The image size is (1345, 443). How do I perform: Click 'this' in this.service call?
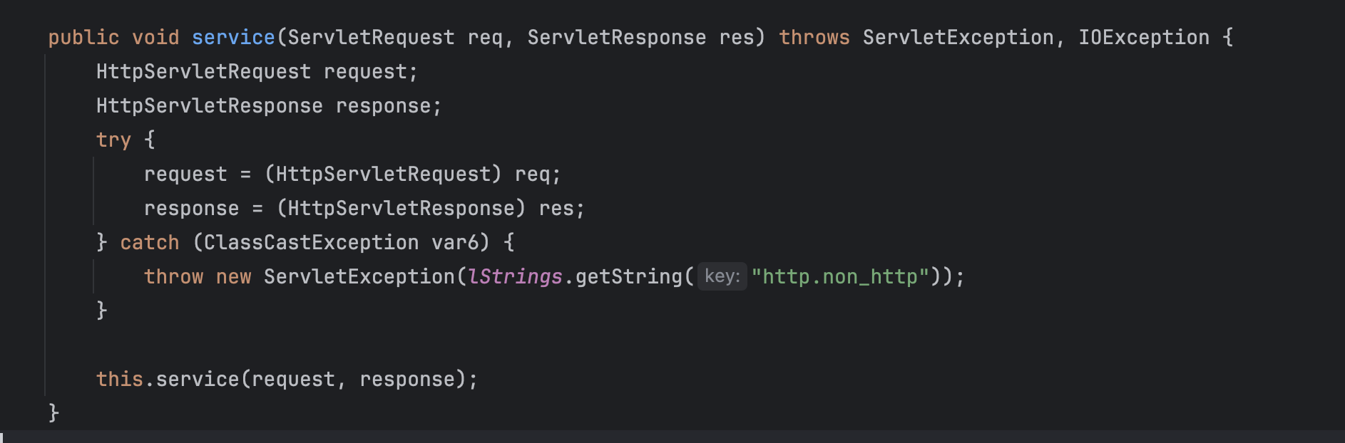(120, 379)
